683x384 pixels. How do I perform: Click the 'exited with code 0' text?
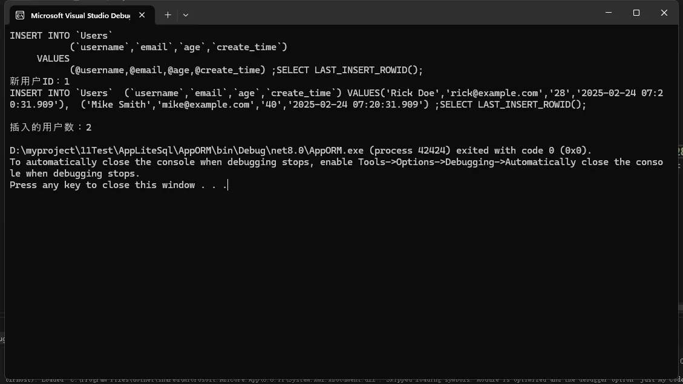(523, 151)
